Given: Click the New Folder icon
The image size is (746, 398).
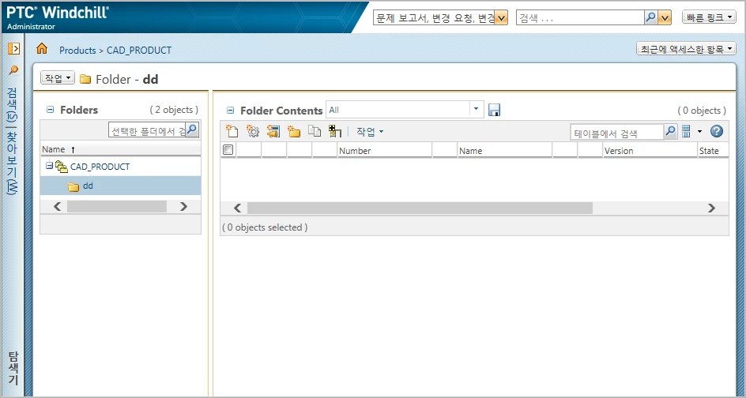Looking at the screenshot, I should point(294,131).
